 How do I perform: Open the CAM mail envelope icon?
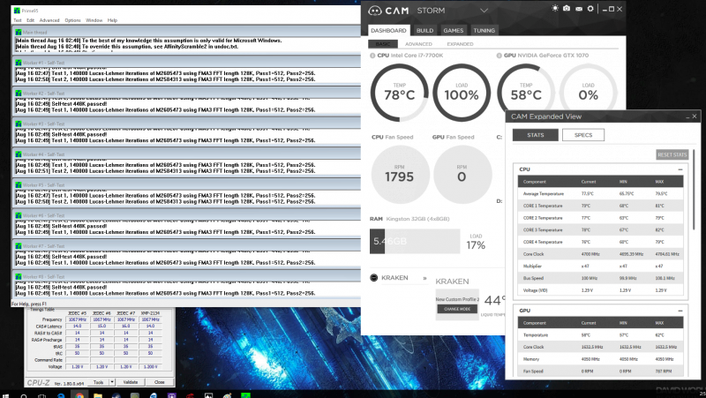coord(579,9)
